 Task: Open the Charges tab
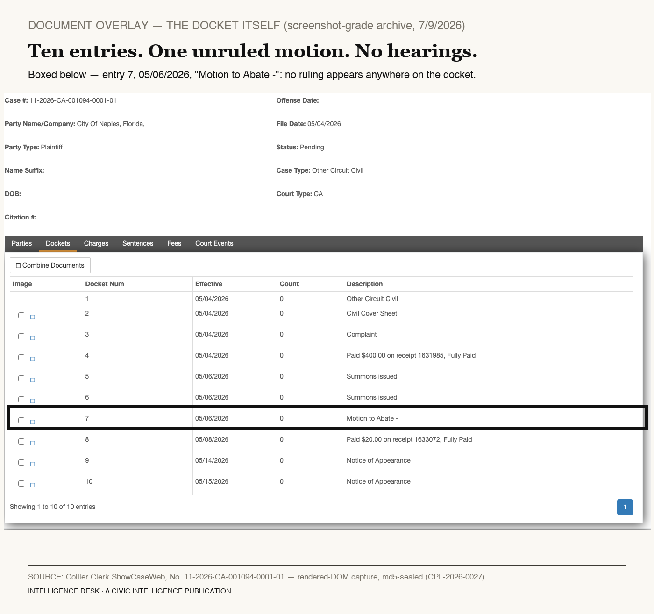click(x=96, y=244)
